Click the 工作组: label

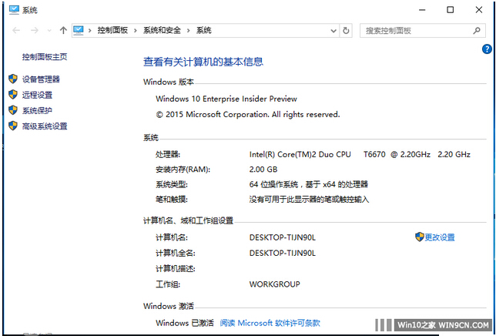pos(168,284)
